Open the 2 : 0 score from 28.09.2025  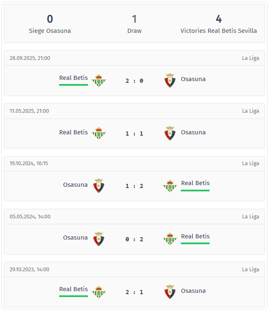[134, 81]
